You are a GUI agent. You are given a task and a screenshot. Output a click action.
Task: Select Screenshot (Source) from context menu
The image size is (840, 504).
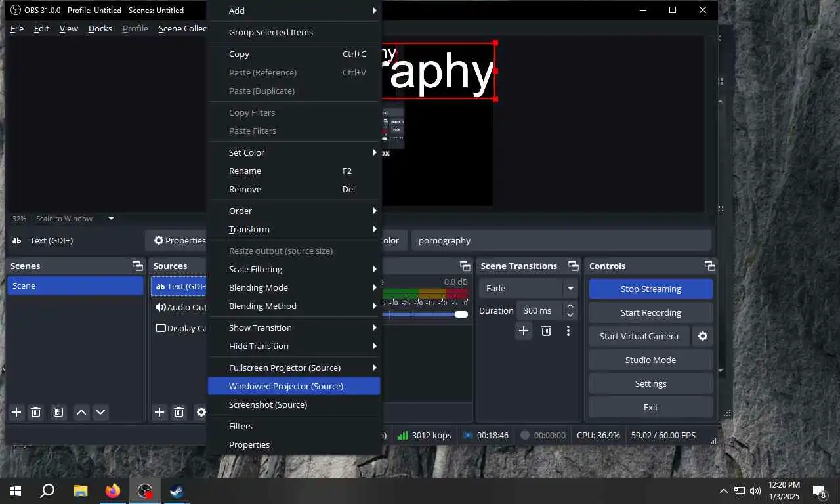[294, 404]
